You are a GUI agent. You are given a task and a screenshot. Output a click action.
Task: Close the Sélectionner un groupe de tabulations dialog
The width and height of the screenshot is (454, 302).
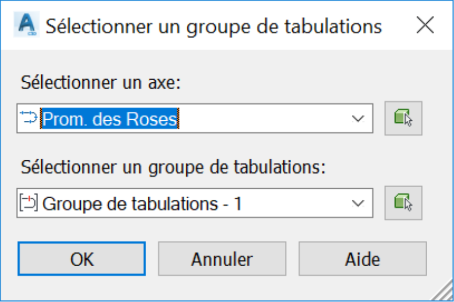[x=425, y=25]
